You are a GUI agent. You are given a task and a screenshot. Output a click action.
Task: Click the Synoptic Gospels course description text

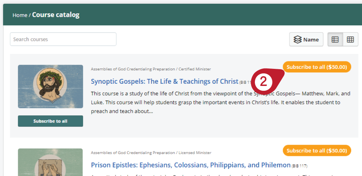click(x=221, y=102)
